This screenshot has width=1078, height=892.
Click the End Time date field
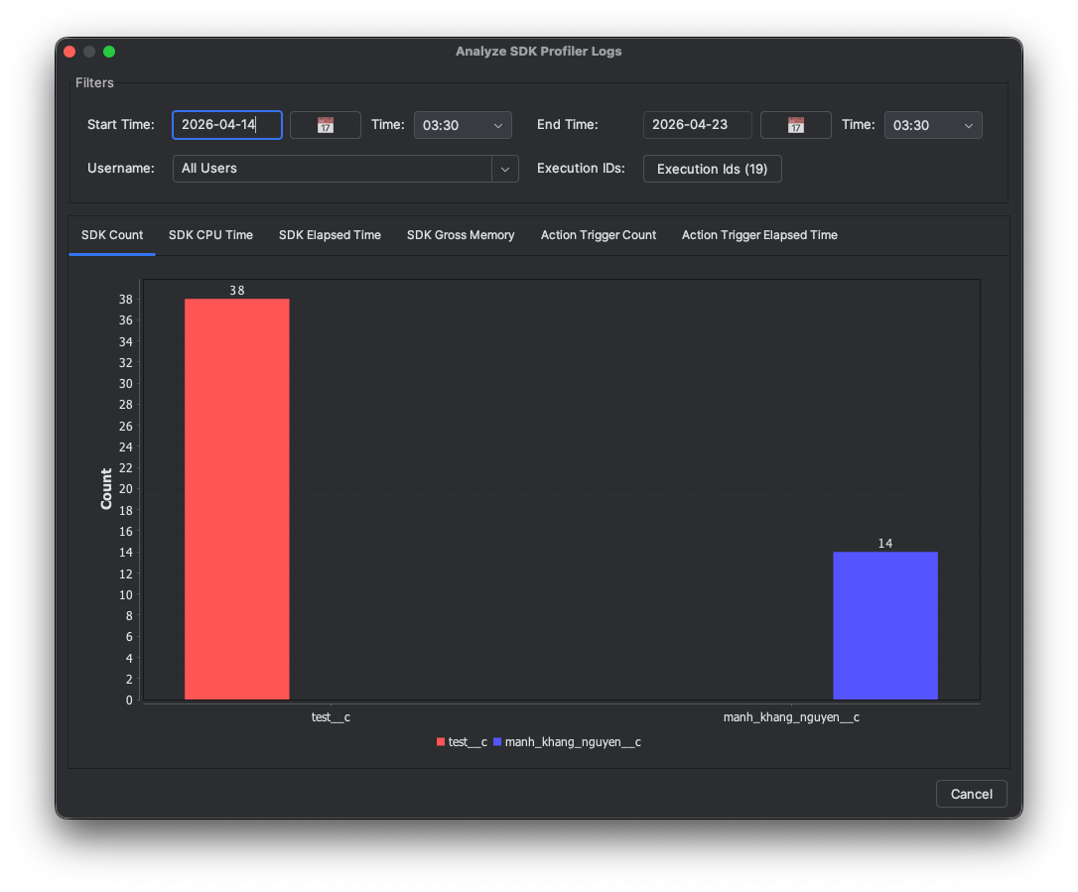click(x=697, y=125)
